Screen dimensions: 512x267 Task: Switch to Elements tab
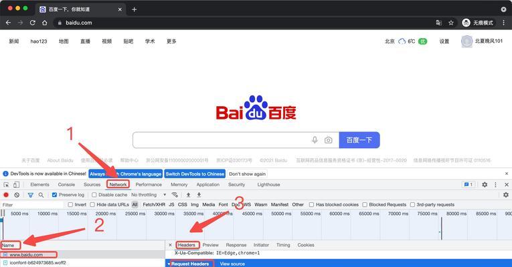point(40,185)
